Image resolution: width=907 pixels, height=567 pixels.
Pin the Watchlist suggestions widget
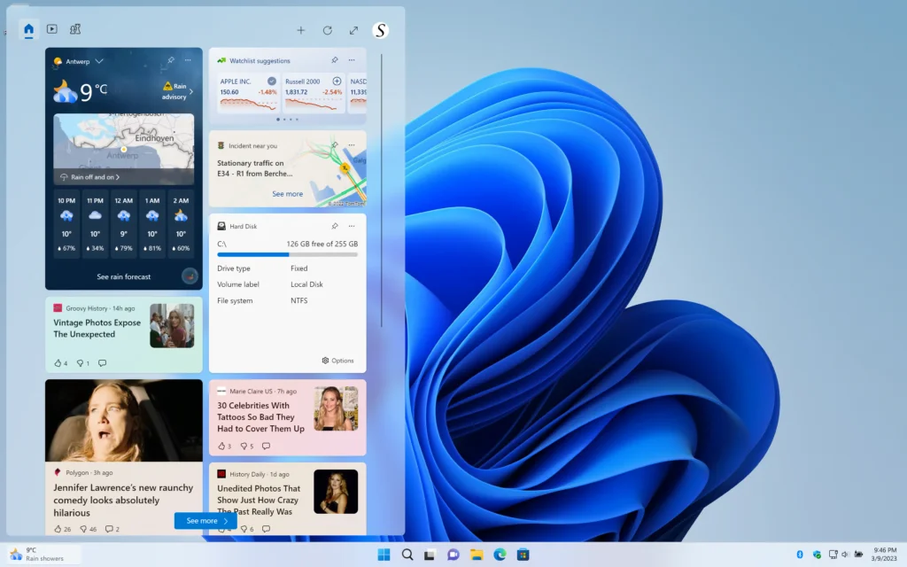point(334,60)
